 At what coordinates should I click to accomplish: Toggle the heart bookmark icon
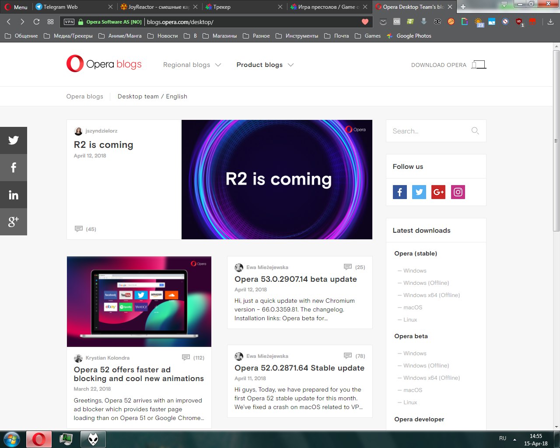(365, 22)
